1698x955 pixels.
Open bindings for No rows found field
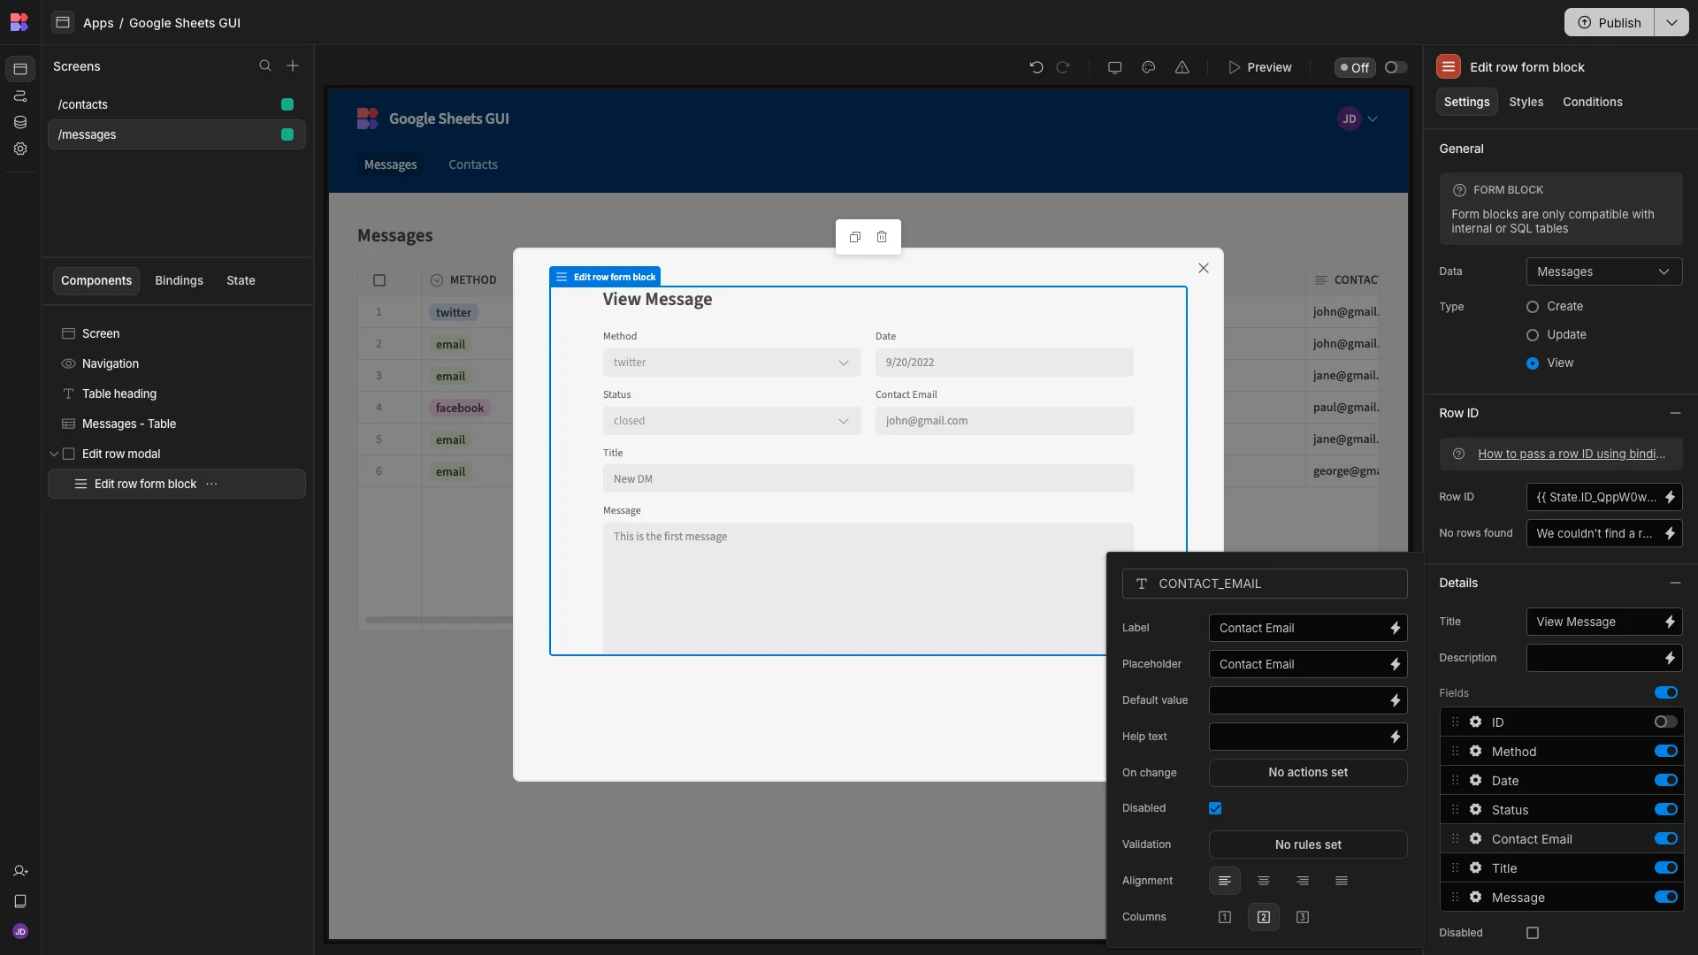tap(1670, 533)
